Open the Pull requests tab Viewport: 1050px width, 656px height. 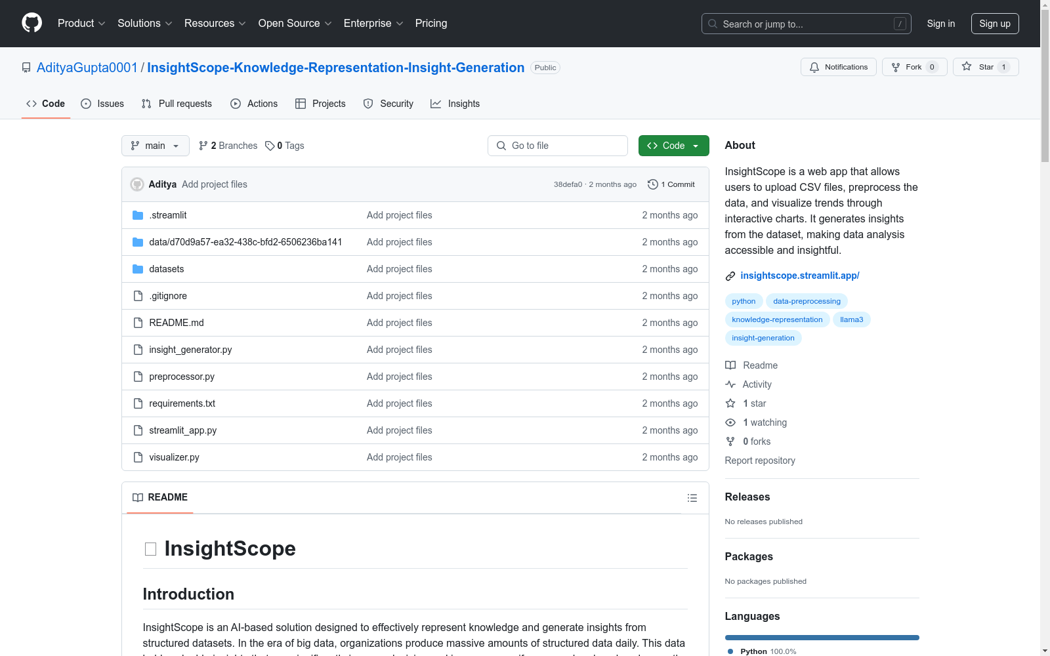[x=177, y=104]
